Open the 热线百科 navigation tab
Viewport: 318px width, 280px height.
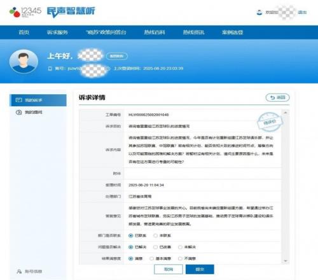[155, 32]
